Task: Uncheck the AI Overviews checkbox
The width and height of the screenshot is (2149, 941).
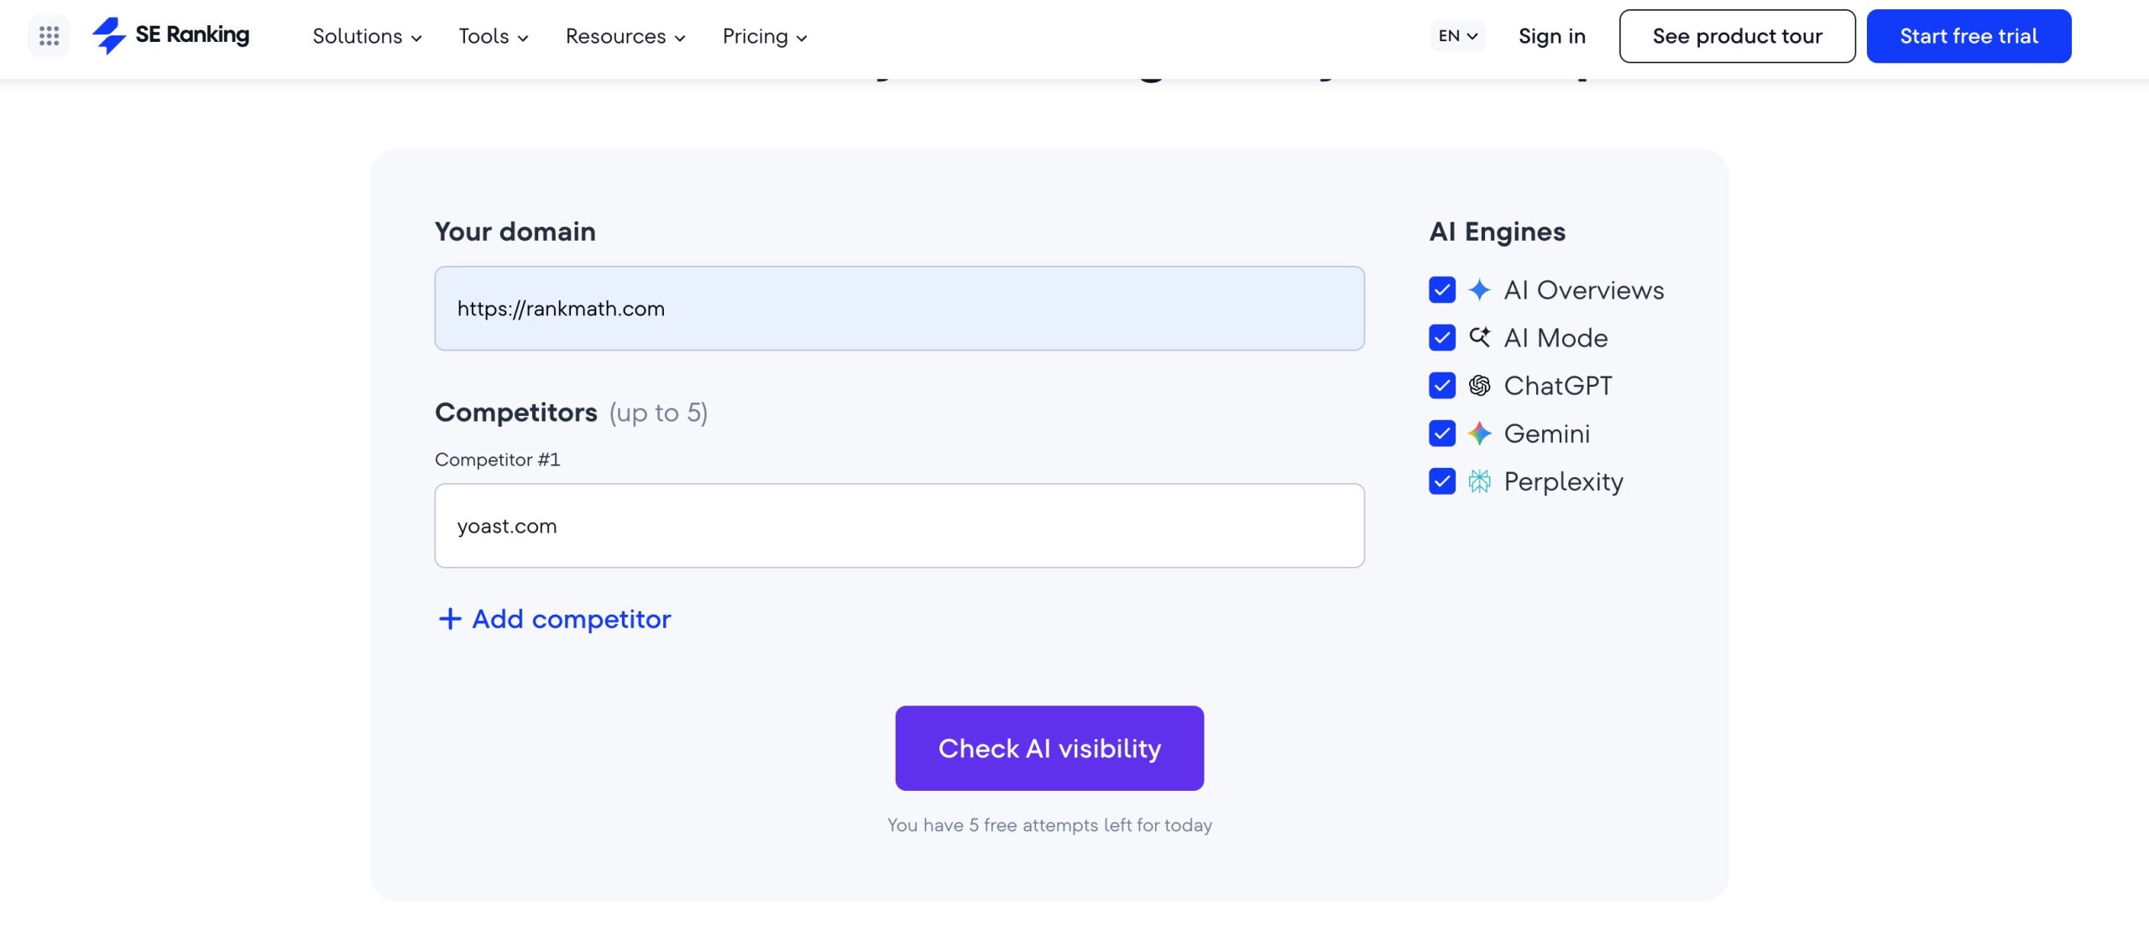Action: click(x=1442, y=290)
